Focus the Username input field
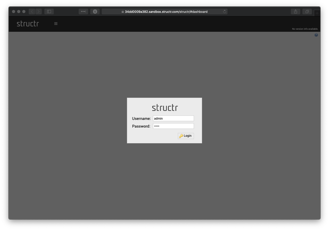The width and height of the screenshot is (329, 230). point(173,118)
